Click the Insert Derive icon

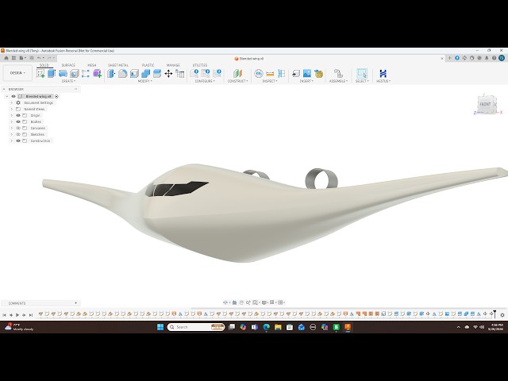295,74
